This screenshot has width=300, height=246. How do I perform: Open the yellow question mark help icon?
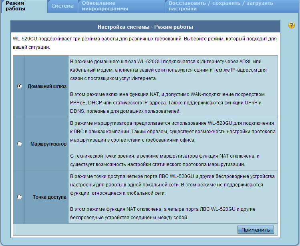coord(292,25)
